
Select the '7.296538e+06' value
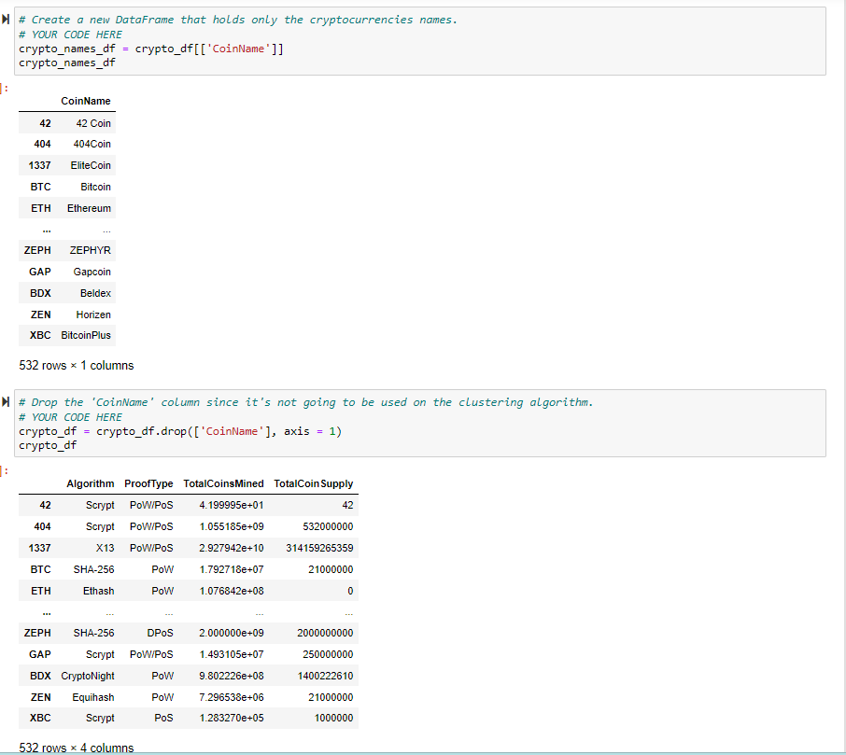pos(232,697)
